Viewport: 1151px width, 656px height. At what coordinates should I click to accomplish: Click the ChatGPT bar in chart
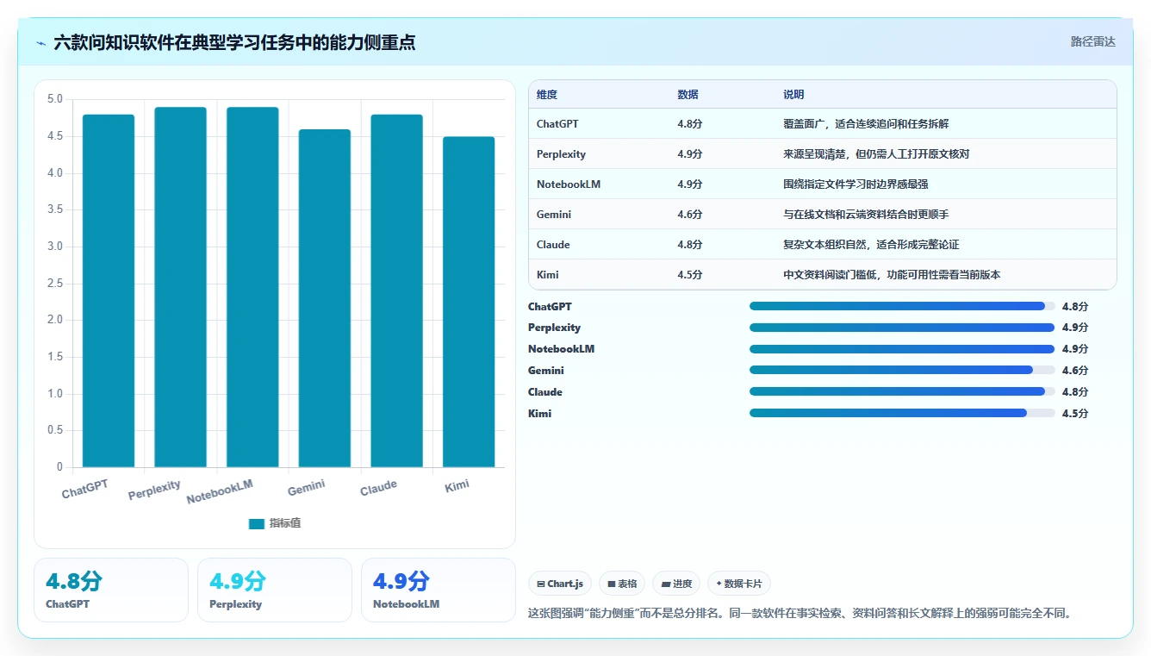point(109,291)
